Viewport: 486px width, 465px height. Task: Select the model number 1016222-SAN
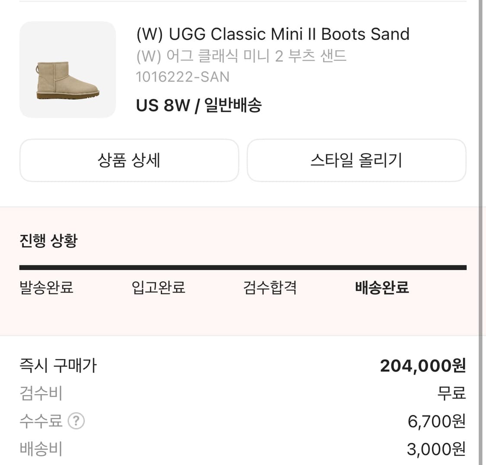pos(183,76)
